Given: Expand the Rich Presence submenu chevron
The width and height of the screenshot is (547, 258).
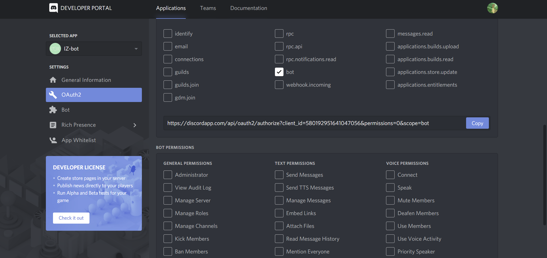Looking at the screenshot, I should [x=135, y=125].
